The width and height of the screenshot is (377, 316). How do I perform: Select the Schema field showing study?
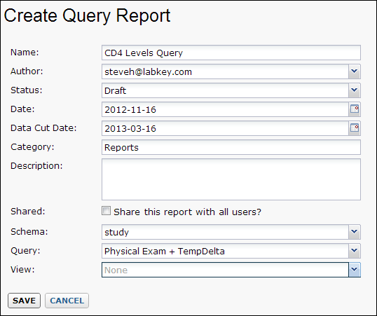(225, 232)
